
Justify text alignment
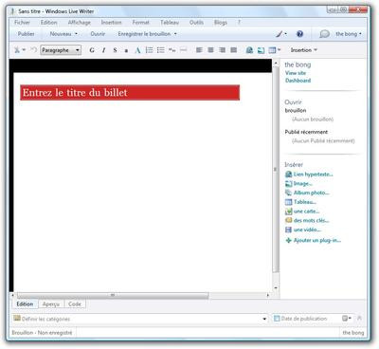[x=234, y=50]
